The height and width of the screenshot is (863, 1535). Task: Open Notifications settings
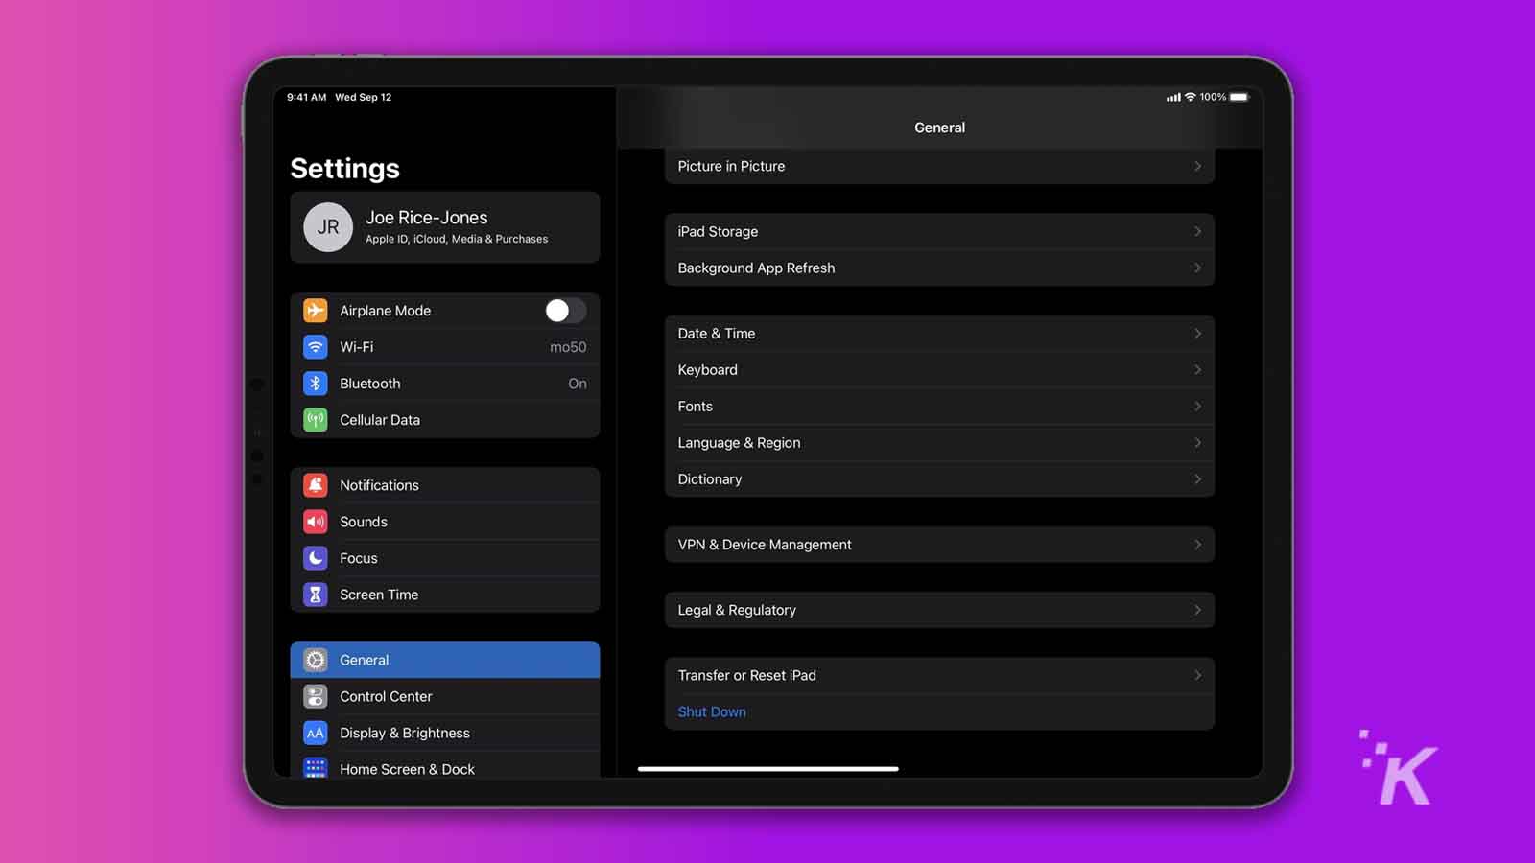[445, 485]
